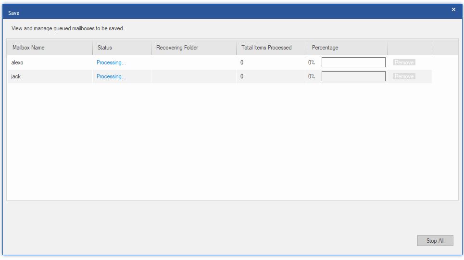Click the Save title bar
The width and height of the screenshot is (464, 260).
192,12
